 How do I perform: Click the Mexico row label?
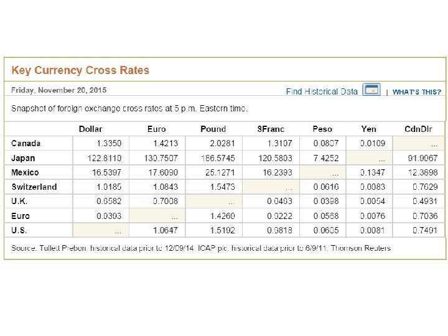(25, 172)
